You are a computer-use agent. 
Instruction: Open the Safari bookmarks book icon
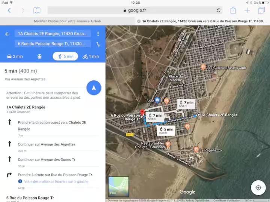pos(37,10)
